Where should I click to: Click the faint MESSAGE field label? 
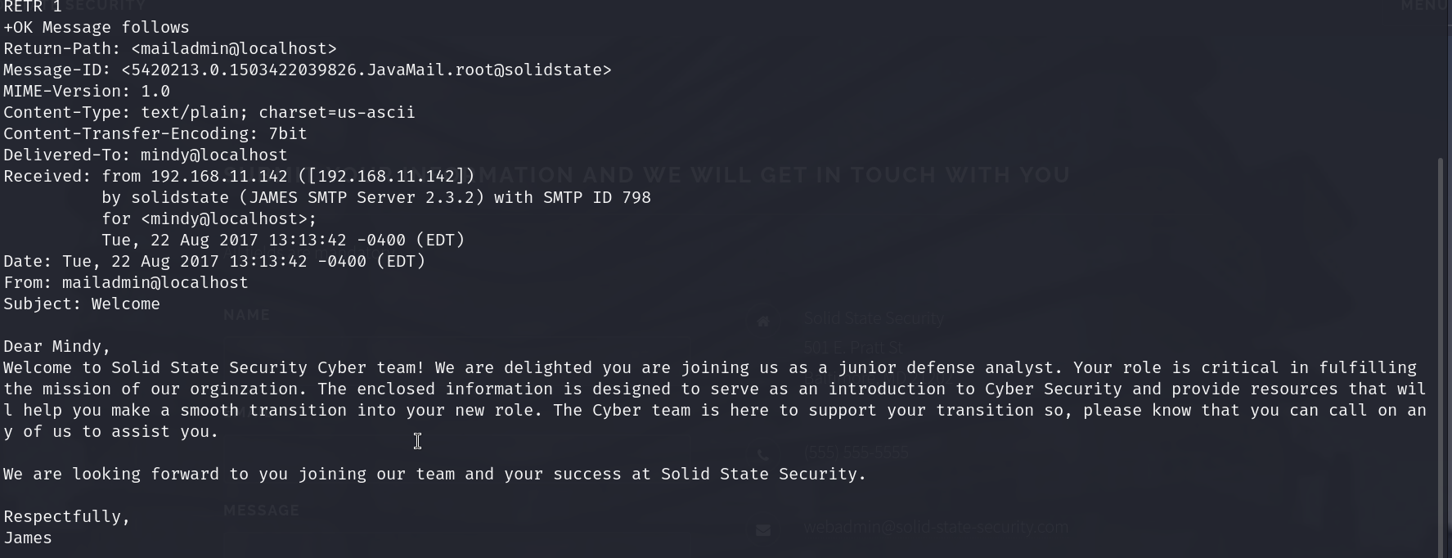[262, 511]
